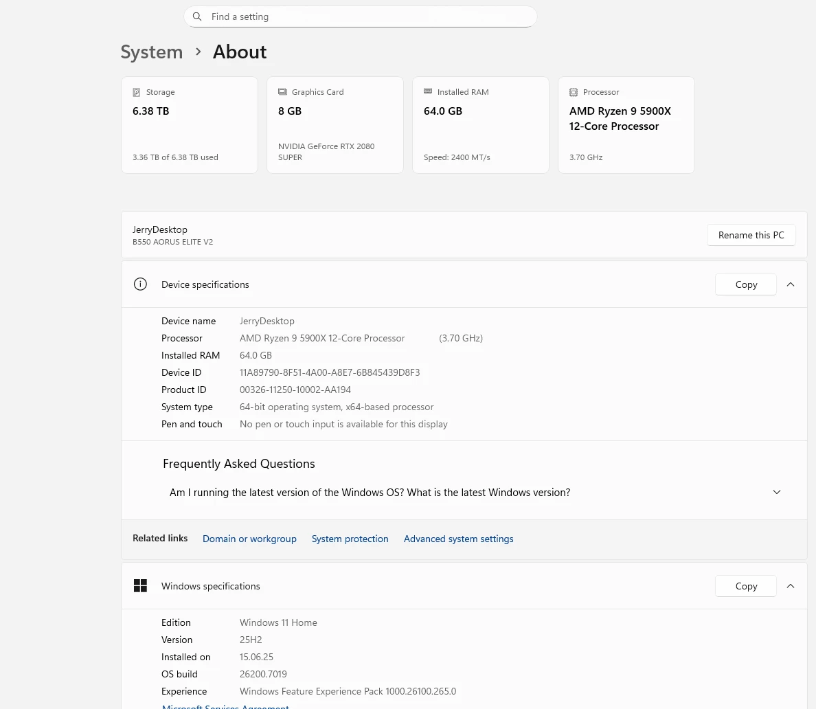Click the Storage card drive icon
The image size is (816, 709).
pos(137,92)
